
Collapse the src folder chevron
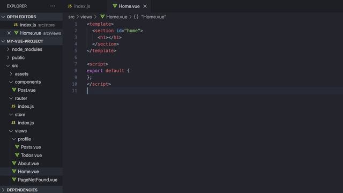click(x=8, y=65)
